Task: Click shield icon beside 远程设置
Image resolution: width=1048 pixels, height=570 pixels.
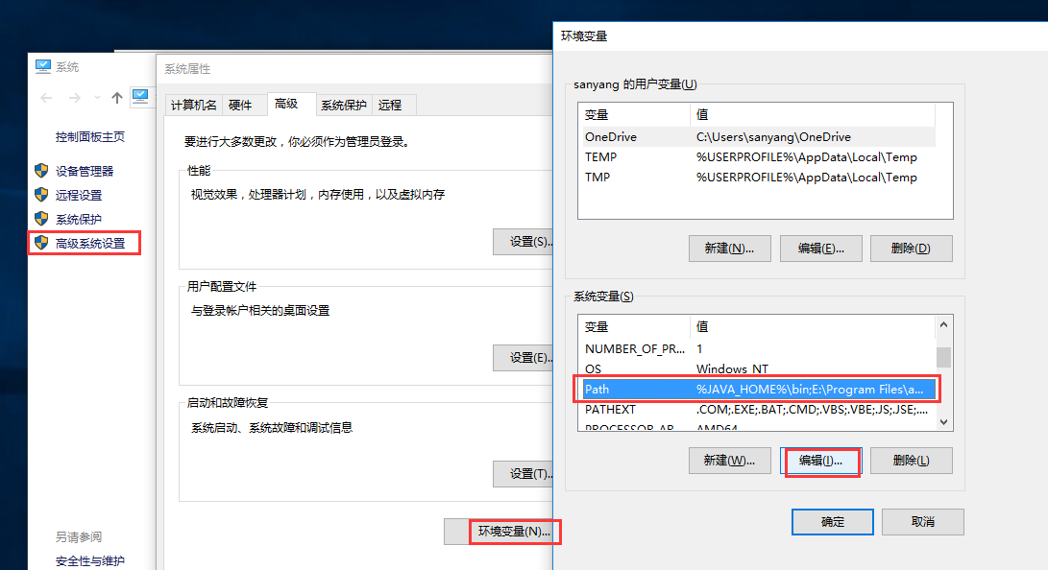Action: 41,195
